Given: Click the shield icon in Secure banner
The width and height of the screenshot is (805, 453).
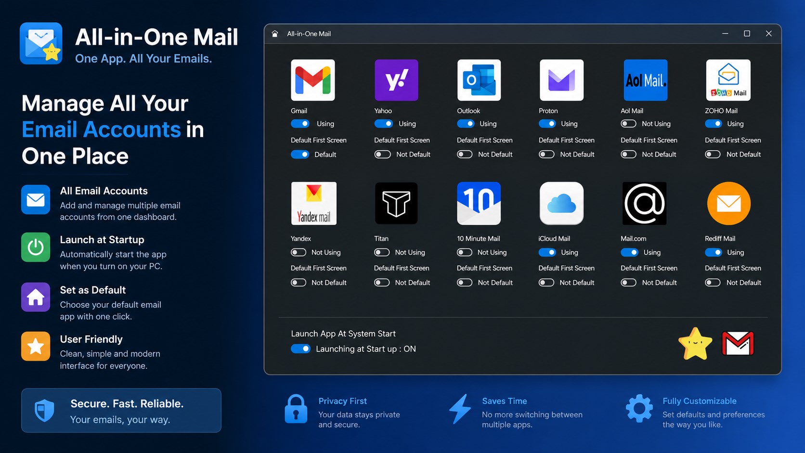Looking at the screenshot, I should click(44, 411).
